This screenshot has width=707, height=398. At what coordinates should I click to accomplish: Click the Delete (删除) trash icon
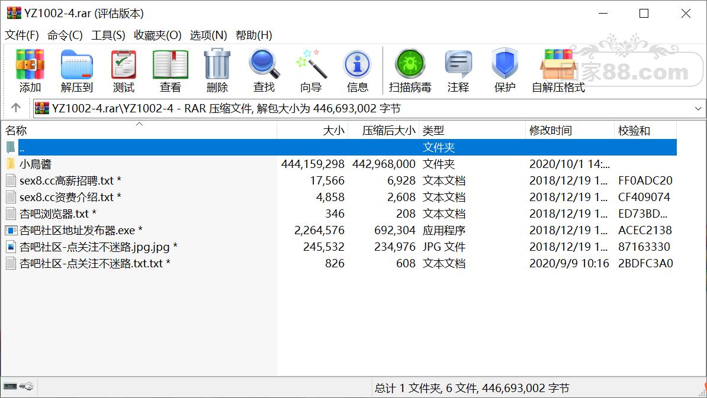click(217, 64)
